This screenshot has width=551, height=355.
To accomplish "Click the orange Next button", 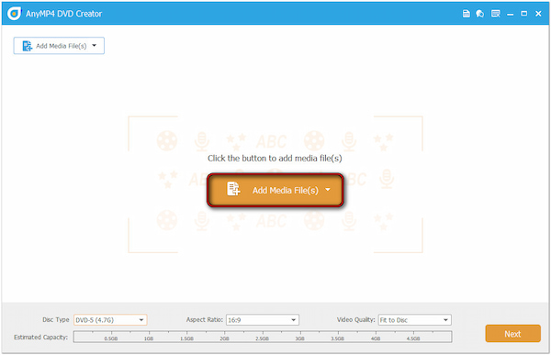I will coord(512,334).
